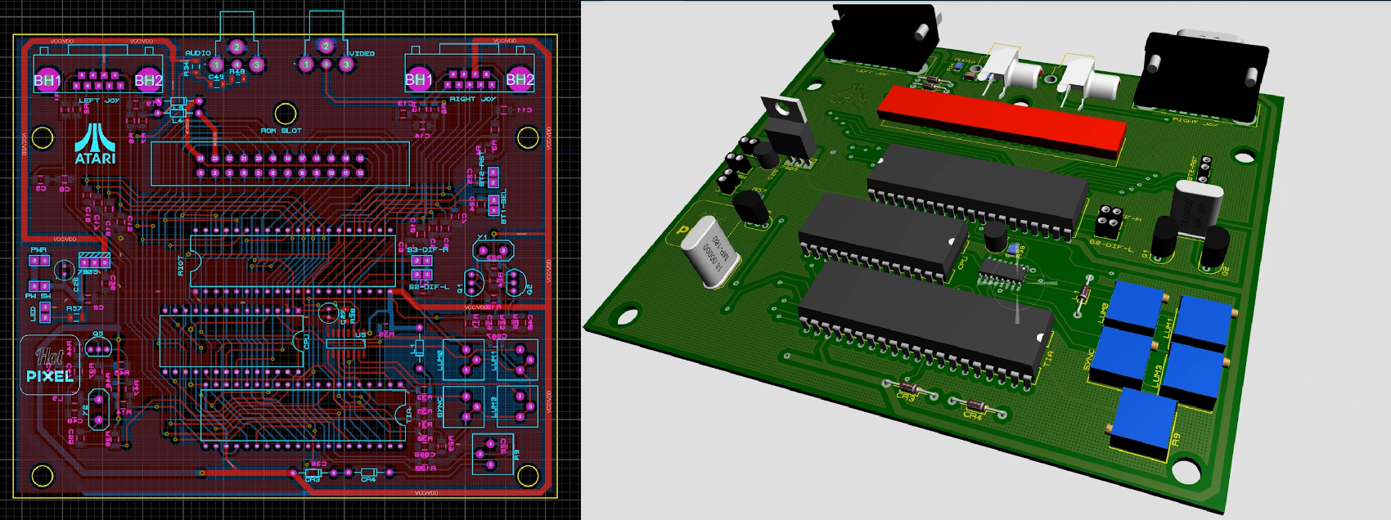Click the BH2 pad of the RIGHT JOY connector
The image size is (1391, 520).
pos(520,78)
